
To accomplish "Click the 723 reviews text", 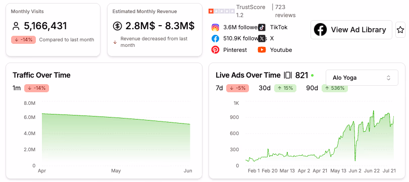I will [285, 11].
